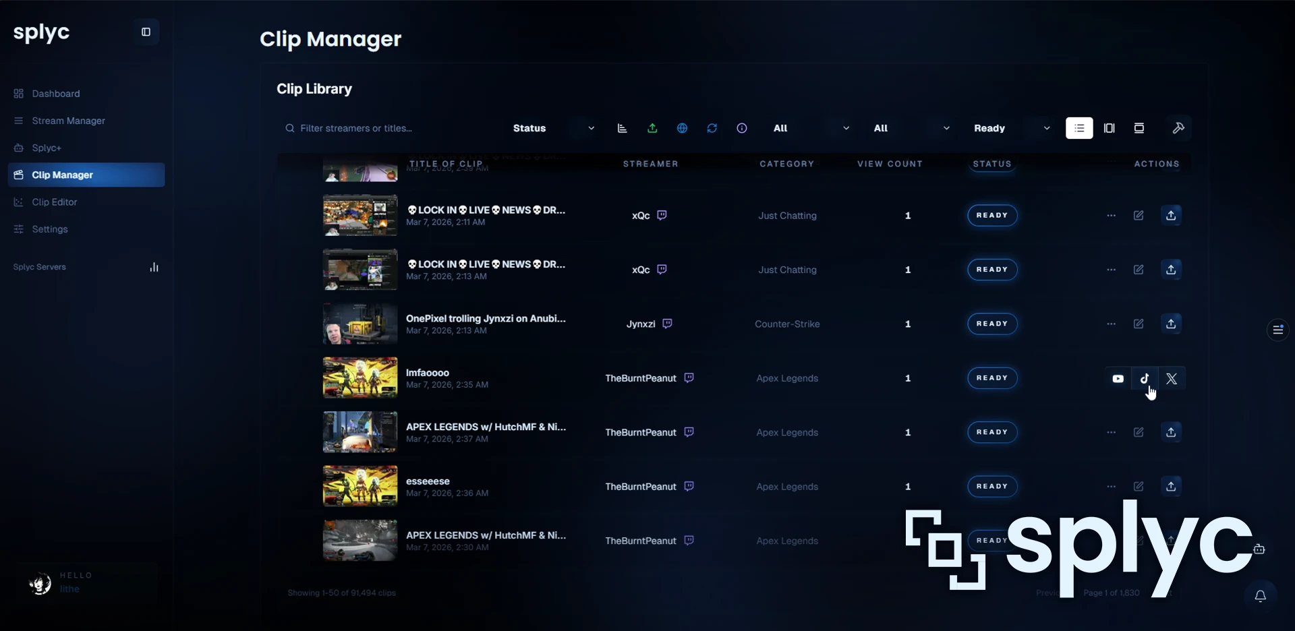Screen dimensions: 1295x631
Task: Click the READY badge on the esseeese clip
Action: [x=991, y=486]
